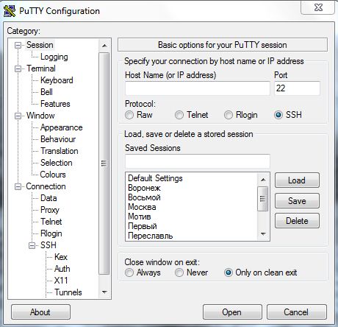Open the Proxy configuration category
This screenshot has height=327, width=338.
point(50,210)
